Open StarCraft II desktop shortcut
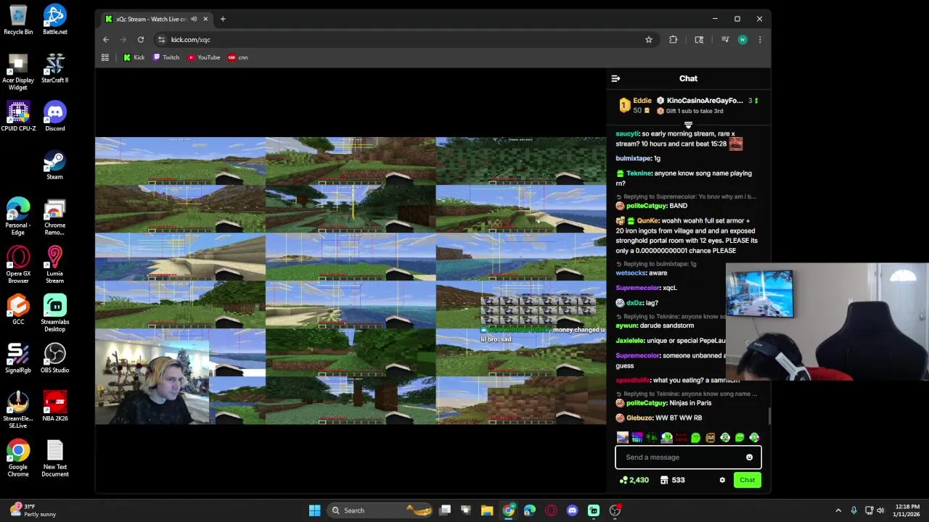This screenshot has height=522, width=929. click(54, 69)
